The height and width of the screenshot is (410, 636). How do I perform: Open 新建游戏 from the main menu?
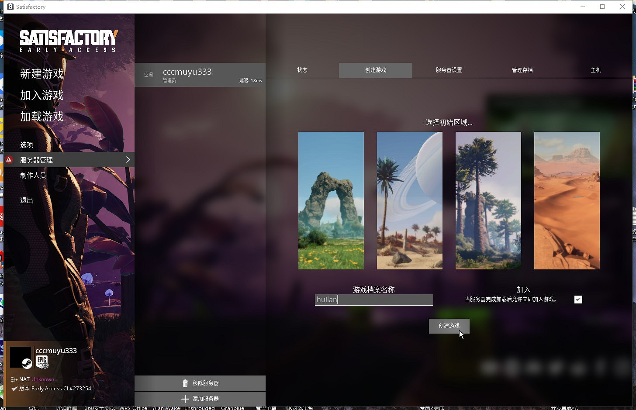click(42, 74)
